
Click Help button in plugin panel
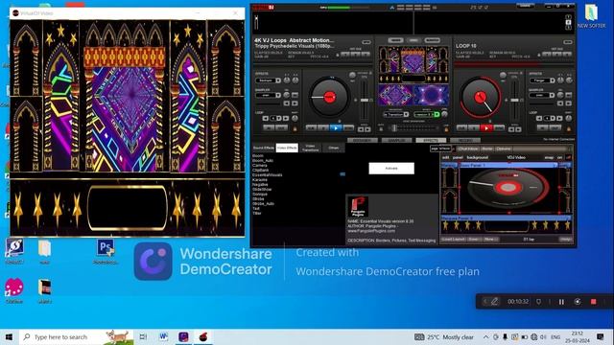tap(565, 239)
